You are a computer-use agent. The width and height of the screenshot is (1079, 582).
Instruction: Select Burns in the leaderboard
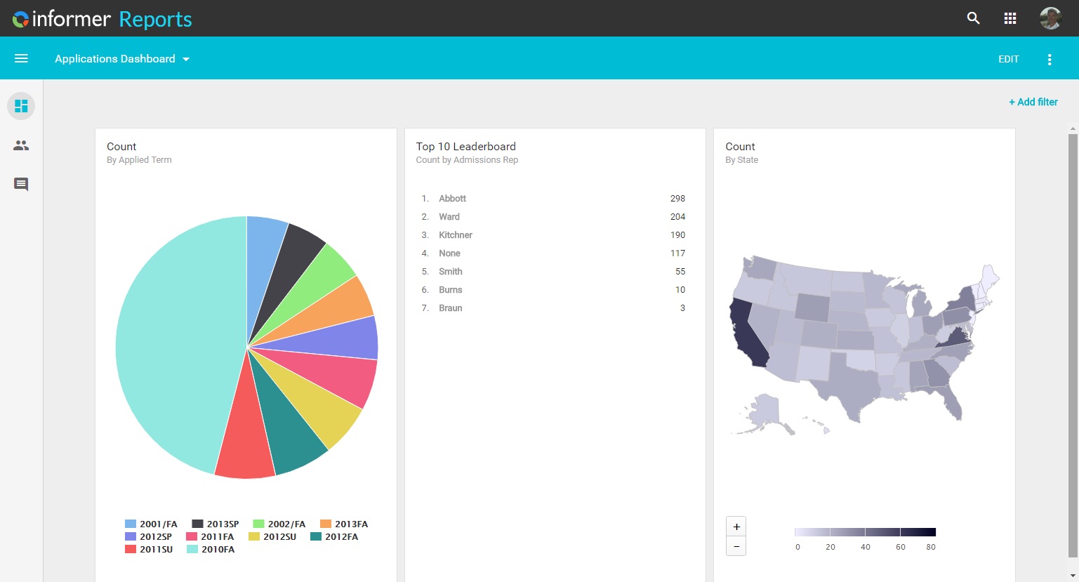451,290
